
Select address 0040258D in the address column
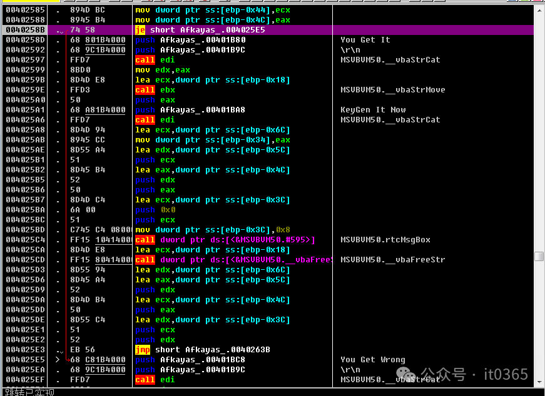[x=25, y=40]
